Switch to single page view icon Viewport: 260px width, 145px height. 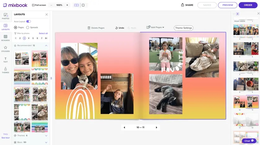(x=83, y=5)
